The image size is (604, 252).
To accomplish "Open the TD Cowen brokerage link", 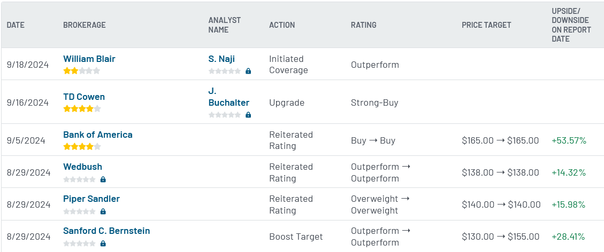I will click(84, 97).
